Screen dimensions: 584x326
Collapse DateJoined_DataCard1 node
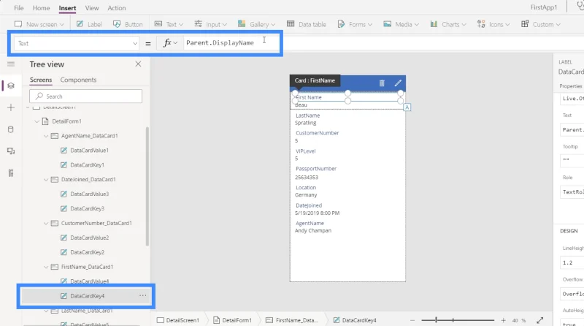click(46, 179)
